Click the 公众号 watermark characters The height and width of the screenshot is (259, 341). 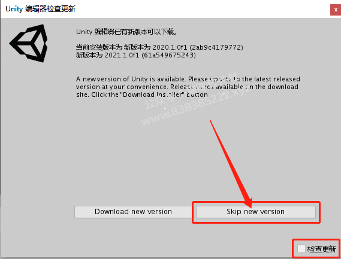(156, 101)
